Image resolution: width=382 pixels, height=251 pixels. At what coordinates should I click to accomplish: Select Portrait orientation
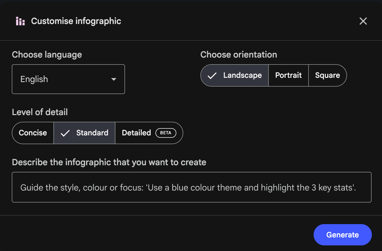tap(288, 75)
